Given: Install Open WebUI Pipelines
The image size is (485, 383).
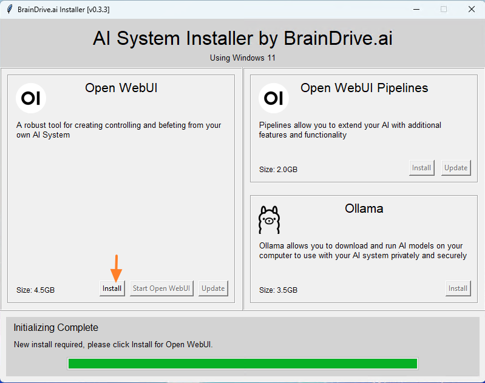Looking at the screenshot, I should click(421, 168).
